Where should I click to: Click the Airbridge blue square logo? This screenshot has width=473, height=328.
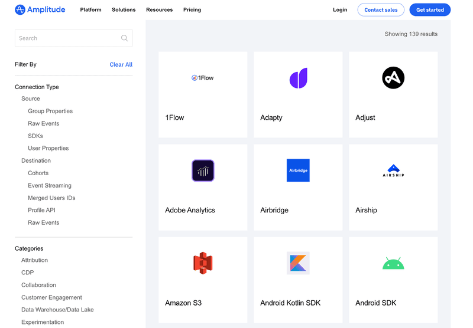[298, 170]
